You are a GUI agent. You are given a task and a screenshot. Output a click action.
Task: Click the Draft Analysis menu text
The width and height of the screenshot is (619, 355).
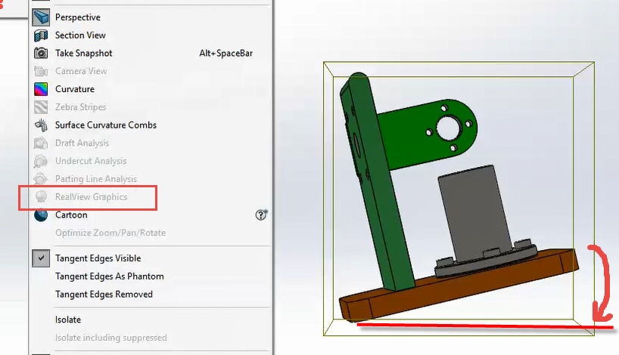tap(82, 143)
